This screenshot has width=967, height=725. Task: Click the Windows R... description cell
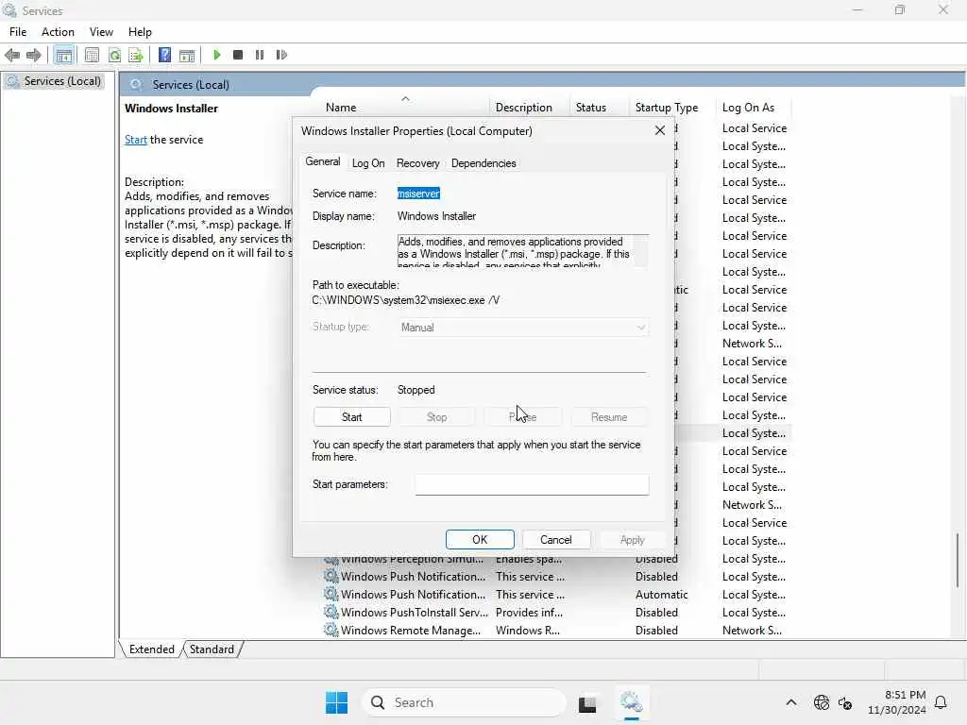click(x=528, y=630)
